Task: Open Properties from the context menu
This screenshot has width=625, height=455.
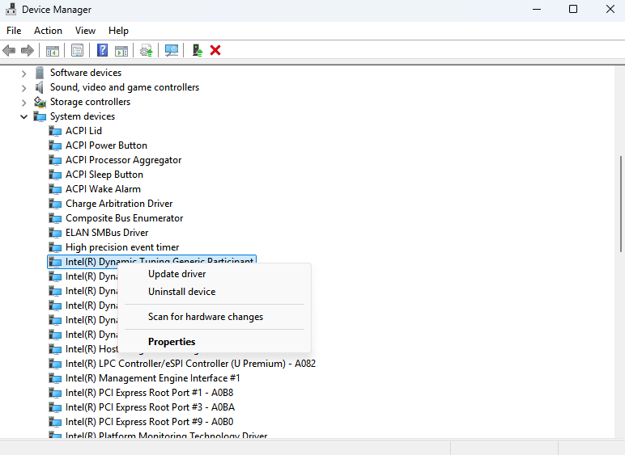Action: coord(172,342)
